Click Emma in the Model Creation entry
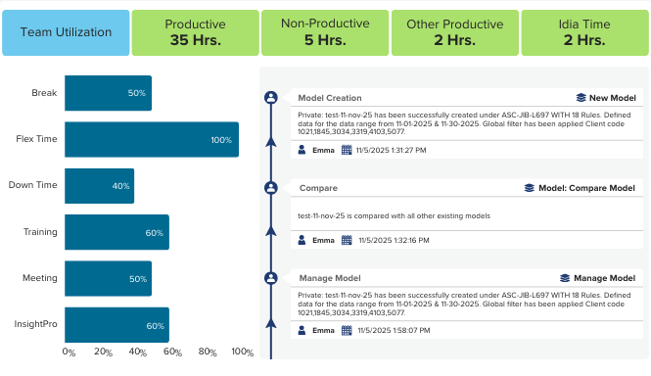This screenshot has height=376, width=651. click(x=323, y=151)
